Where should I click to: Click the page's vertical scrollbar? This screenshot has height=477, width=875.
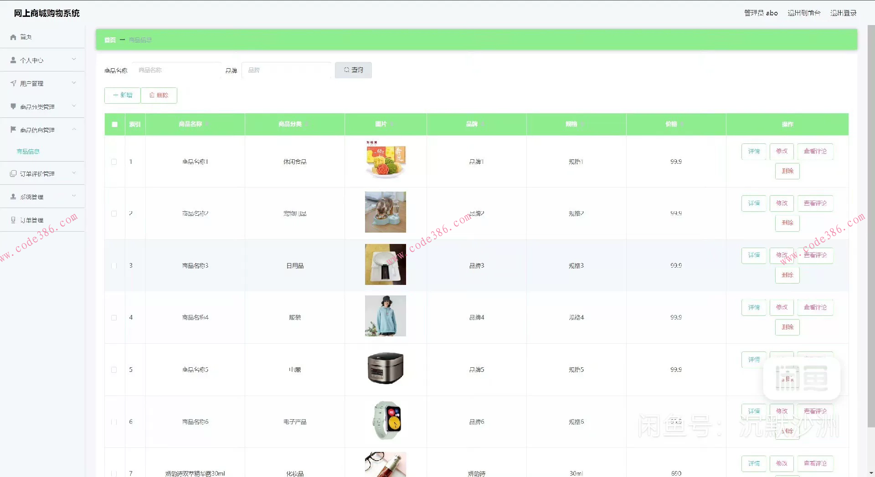tap(871, 225)
